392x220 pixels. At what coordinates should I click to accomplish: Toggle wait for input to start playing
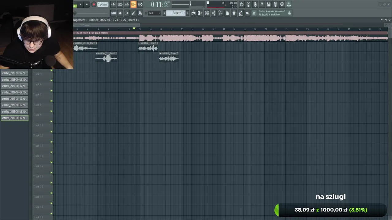click(x=120, y=4)
